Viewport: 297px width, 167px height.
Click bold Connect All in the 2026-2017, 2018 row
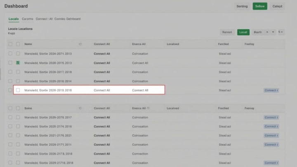click(x=102, y=72)
